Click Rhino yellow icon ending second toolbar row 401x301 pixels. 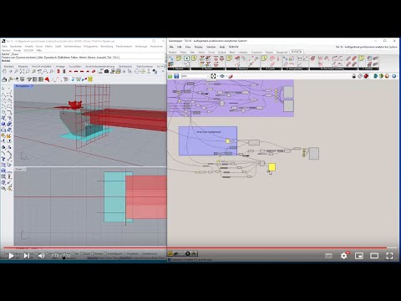click(x=90, y=79)
